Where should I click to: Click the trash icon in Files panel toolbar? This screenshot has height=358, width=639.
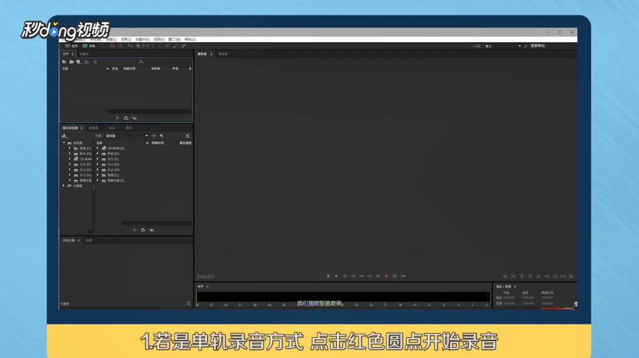(96, 62)
